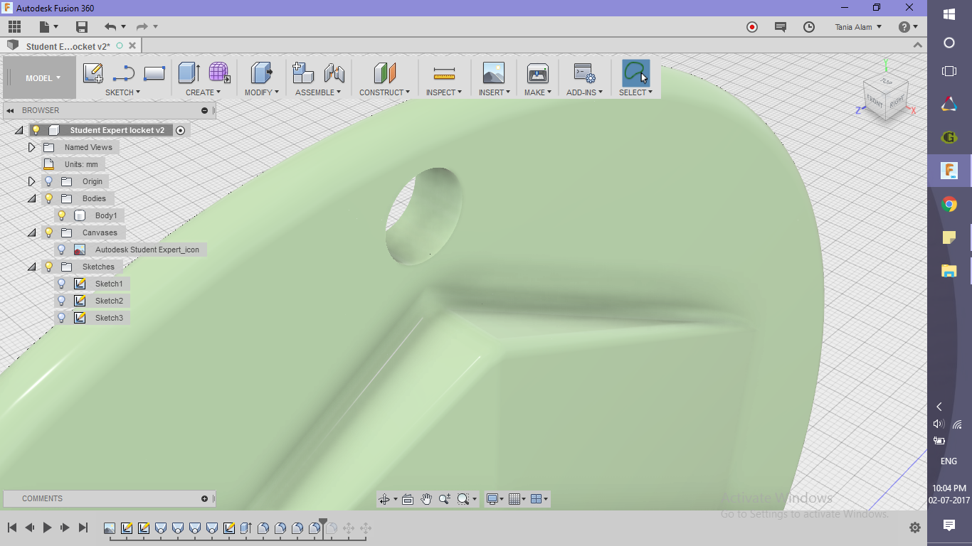Open the notifications comment icon in top bar
Screen dimensions: 972x546
tap(781, 27)
